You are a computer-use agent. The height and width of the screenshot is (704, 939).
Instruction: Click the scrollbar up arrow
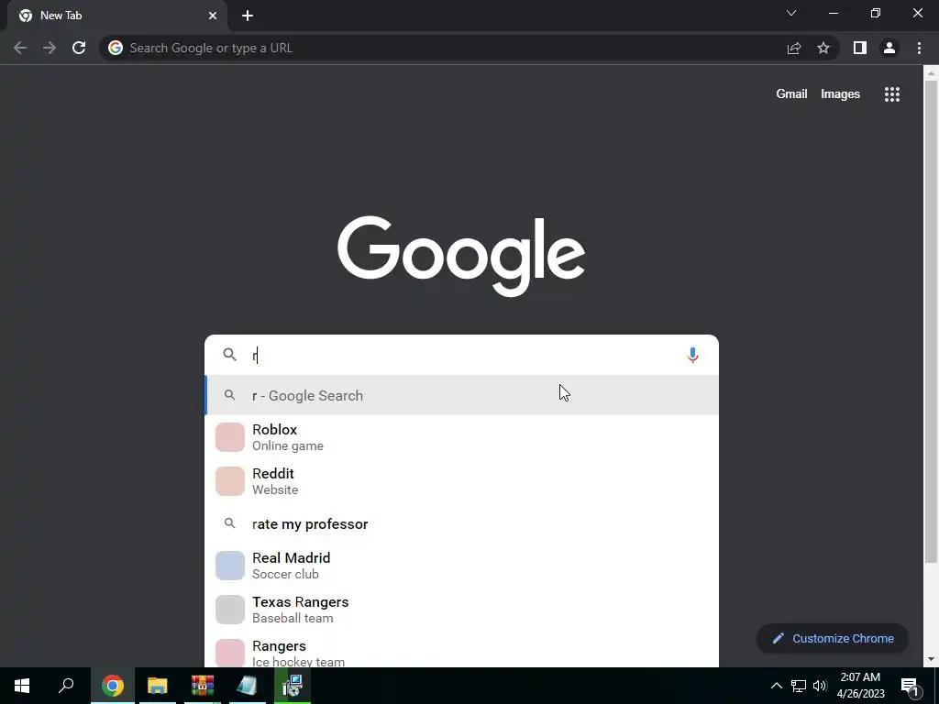(931, 73)
